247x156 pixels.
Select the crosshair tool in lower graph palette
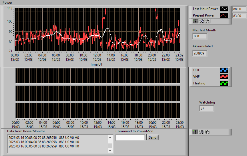click(195, 132)
